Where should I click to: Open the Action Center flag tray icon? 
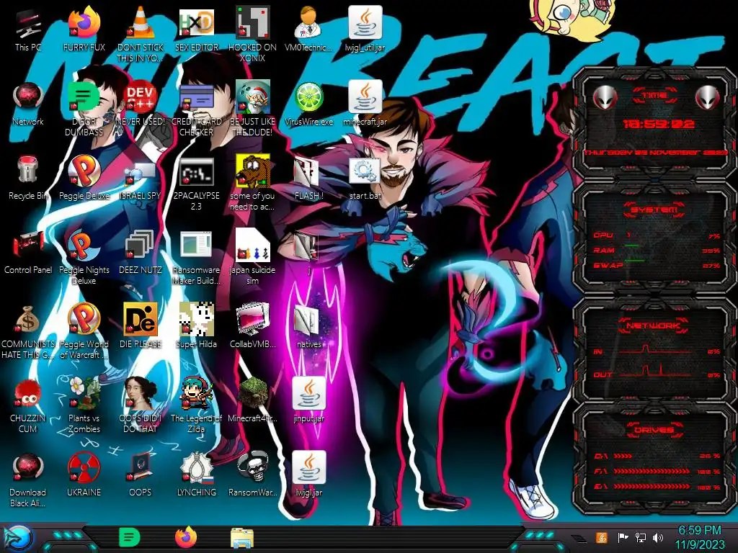click(623, 537)
